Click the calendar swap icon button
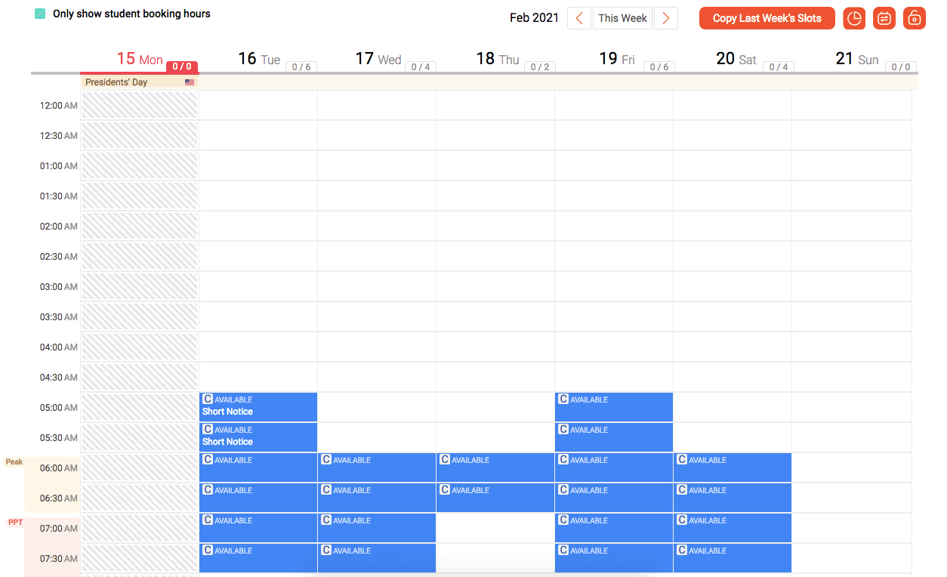This screenshot has width=947, height=577. 884,18
